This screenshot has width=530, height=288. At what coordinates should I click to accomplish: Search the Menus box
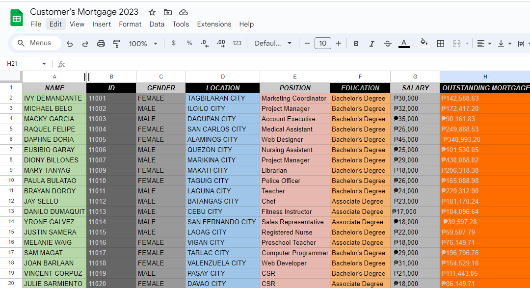[36, 43]
